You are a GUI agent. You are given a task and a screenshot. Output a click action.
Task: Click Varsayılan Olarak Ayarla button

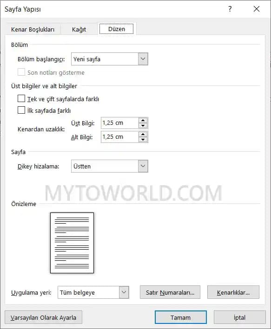[43, 317]
